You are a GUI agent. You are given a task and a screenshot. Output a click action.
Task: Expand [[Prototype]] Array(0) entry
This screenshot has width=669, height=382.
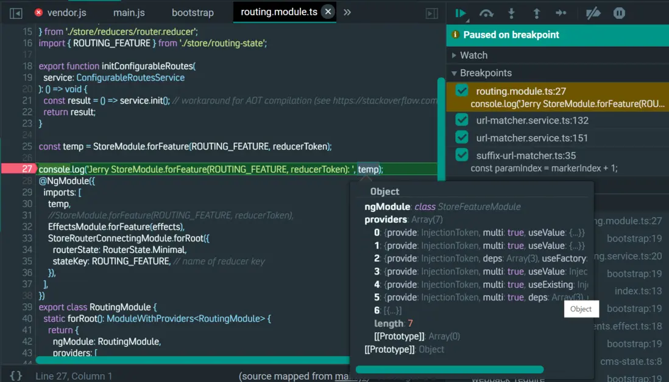click(417, 336)
